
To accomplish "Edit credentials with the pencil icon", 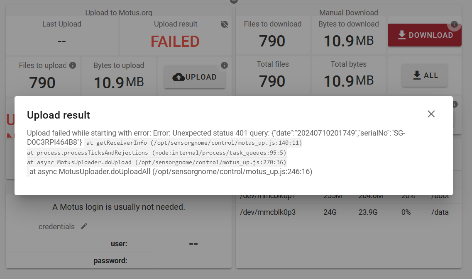I will (84, 226).
